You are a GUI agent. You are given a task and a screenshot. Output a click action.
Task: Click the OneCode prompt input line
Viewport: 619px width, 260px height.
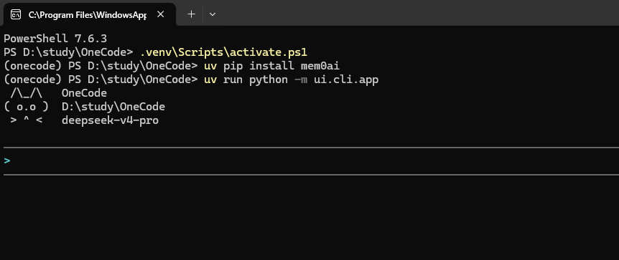(x=311, y=160)
